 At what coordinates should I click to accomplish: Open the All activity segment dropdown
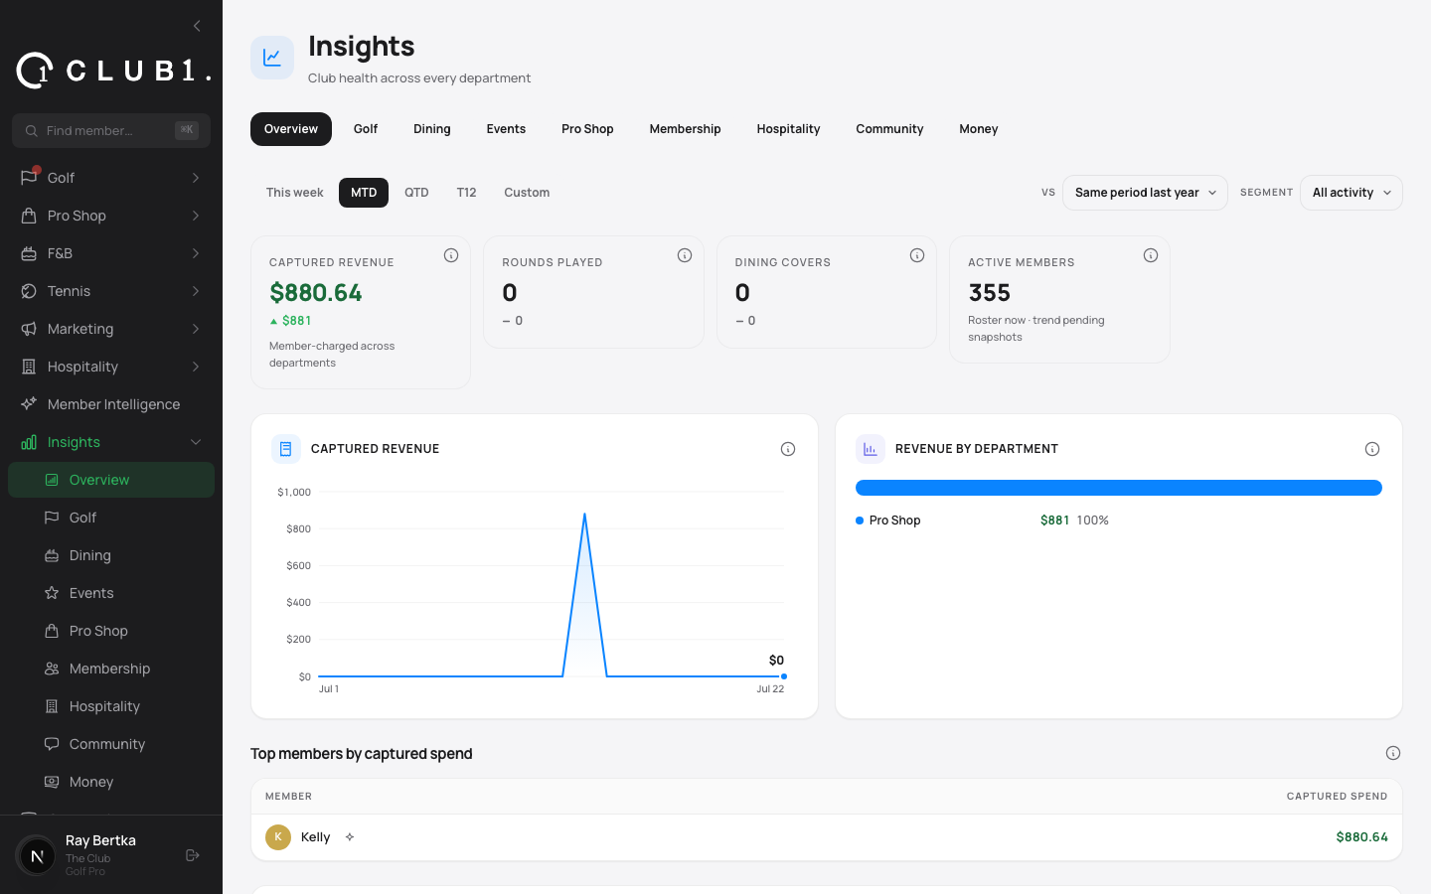(1351, 193)
